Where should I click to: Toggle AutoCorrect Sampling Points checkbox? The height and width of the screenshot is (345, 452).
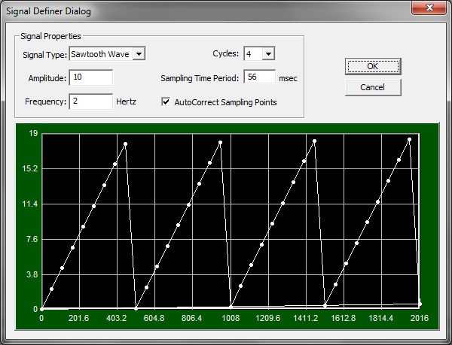166,101
